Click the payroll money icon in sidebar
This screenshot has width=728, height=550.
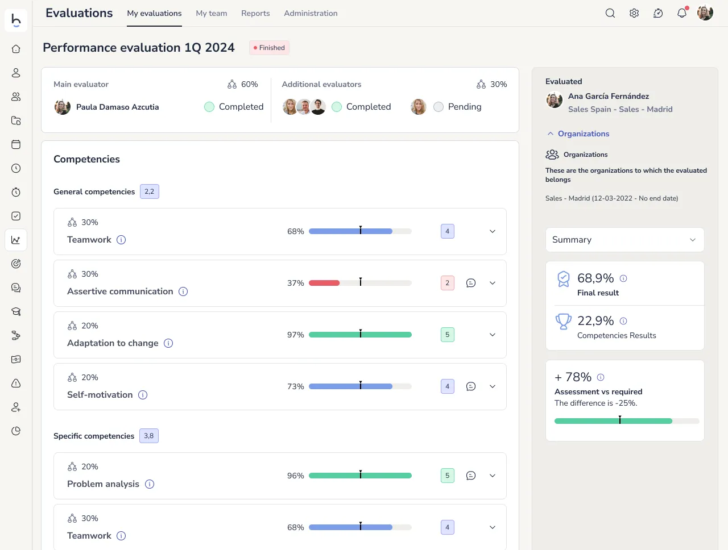tap(16, 359)
